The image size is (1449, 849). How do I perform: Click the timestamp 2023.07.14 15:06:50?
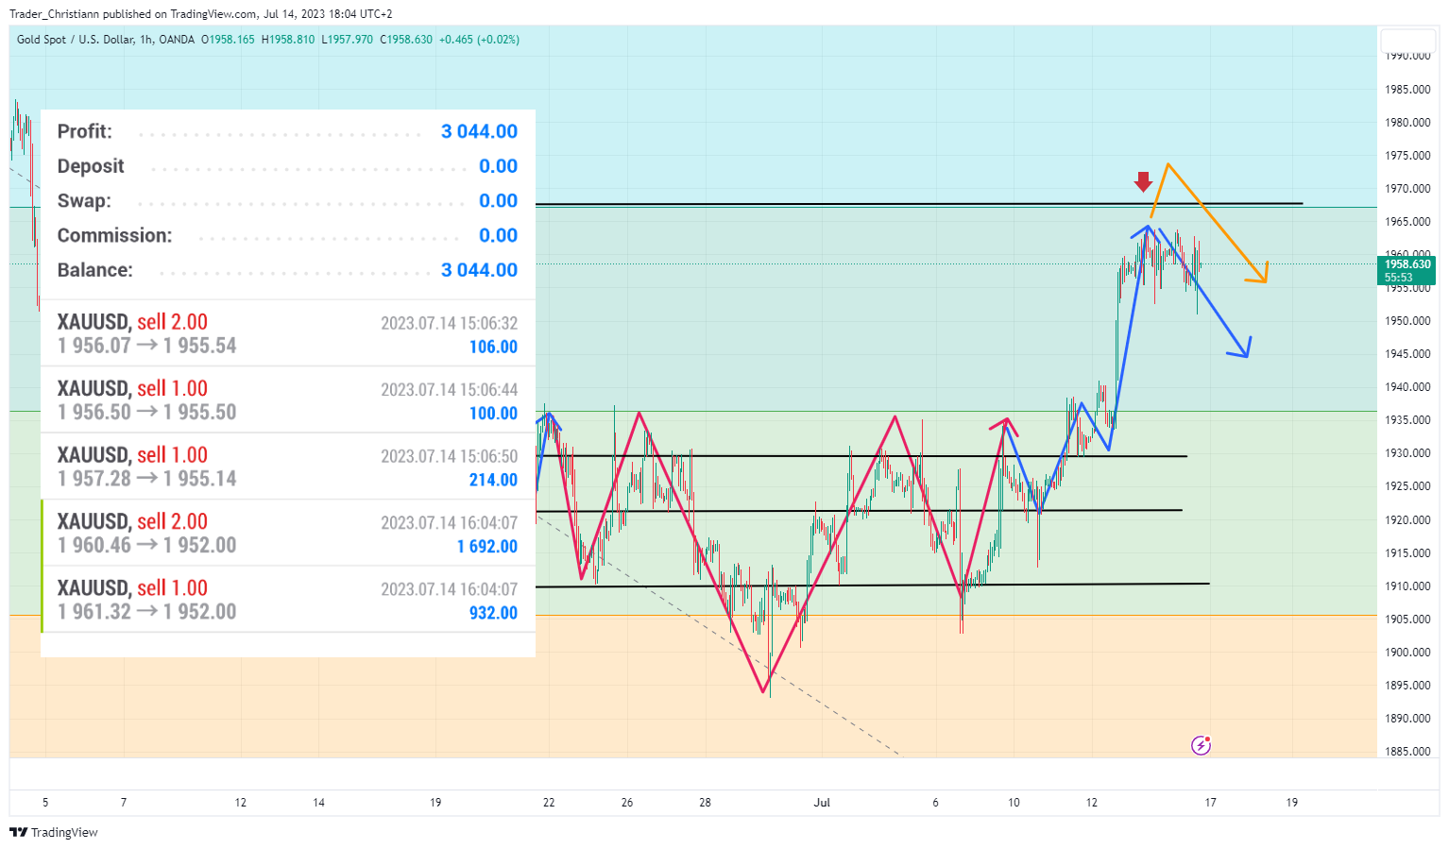[450, 456]
